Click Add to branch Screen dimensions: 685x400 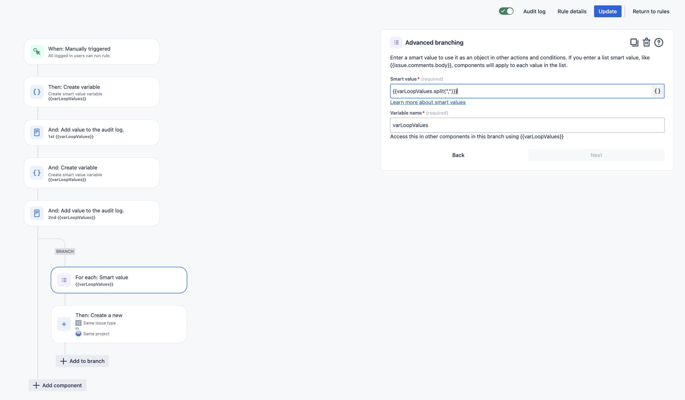point(82,361)
